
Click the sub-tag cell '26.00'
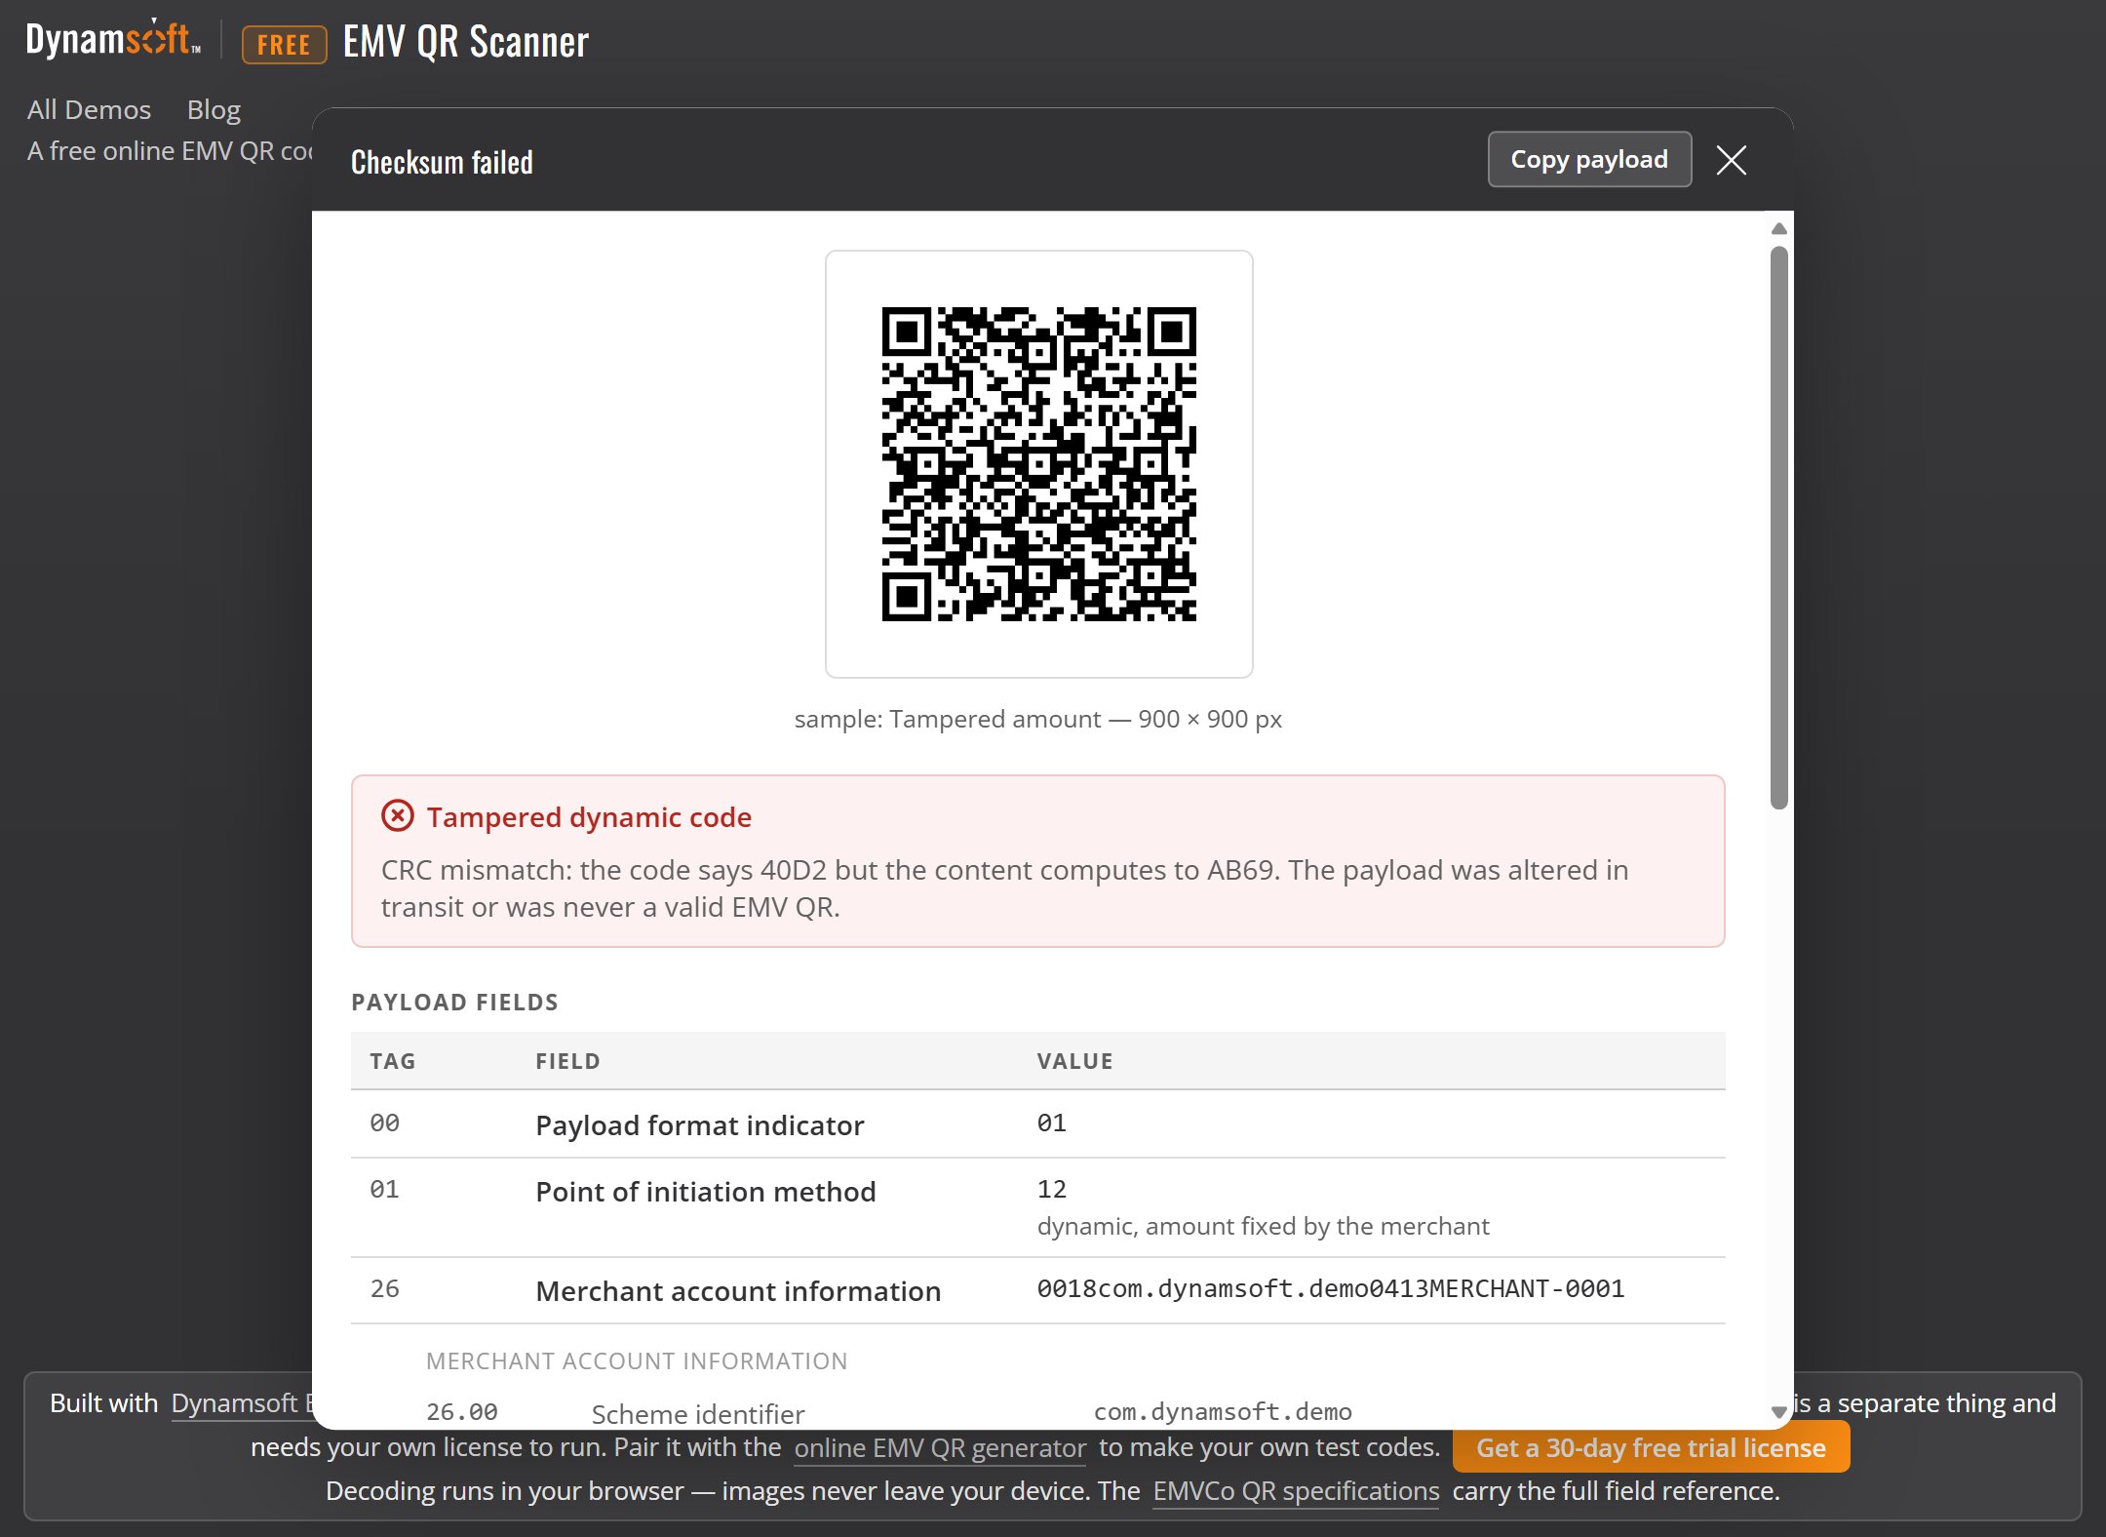pyautogui.click(x=462, y=1411)
